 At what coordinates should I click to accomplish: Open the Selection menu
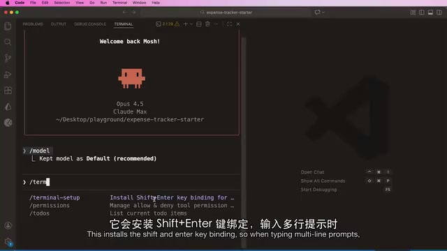click(x=62, y=3)
